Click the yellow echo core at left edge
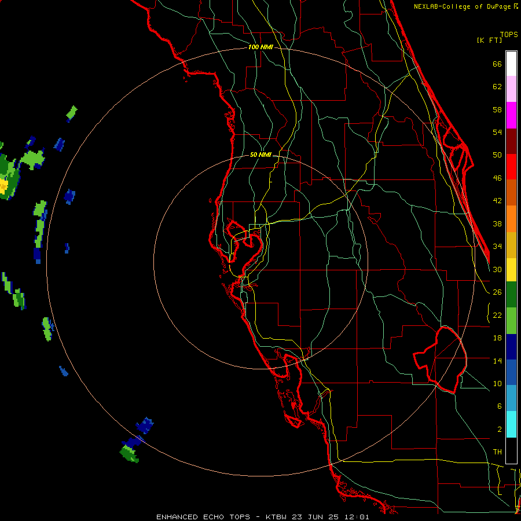This screenshot has width=521, height=521. (3, 186)
